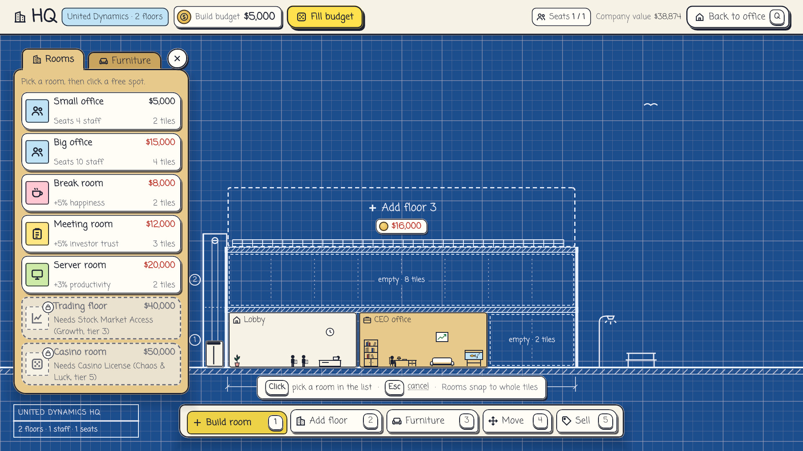Click the locked Trading floor chart icon
803x451 pixels.
click(x=37, y=318)
